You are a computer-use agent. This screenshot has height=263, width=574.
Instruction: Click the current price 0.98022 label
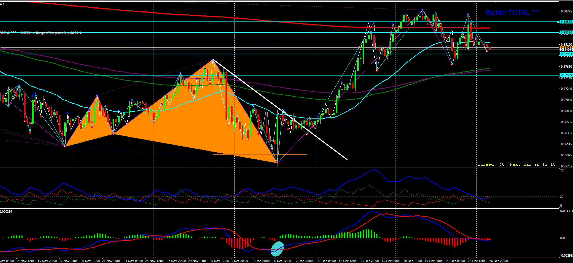pos(566,50)
